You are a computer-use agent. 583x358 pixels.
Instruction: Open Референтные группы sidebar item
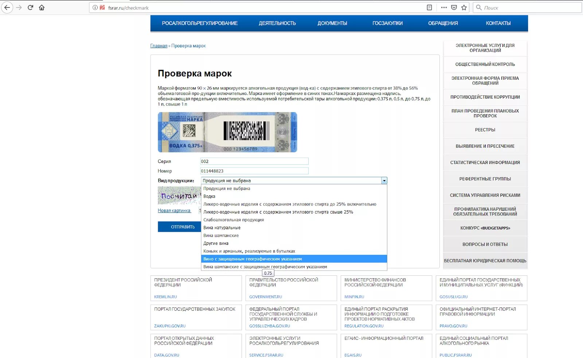[x=485, y=179]
